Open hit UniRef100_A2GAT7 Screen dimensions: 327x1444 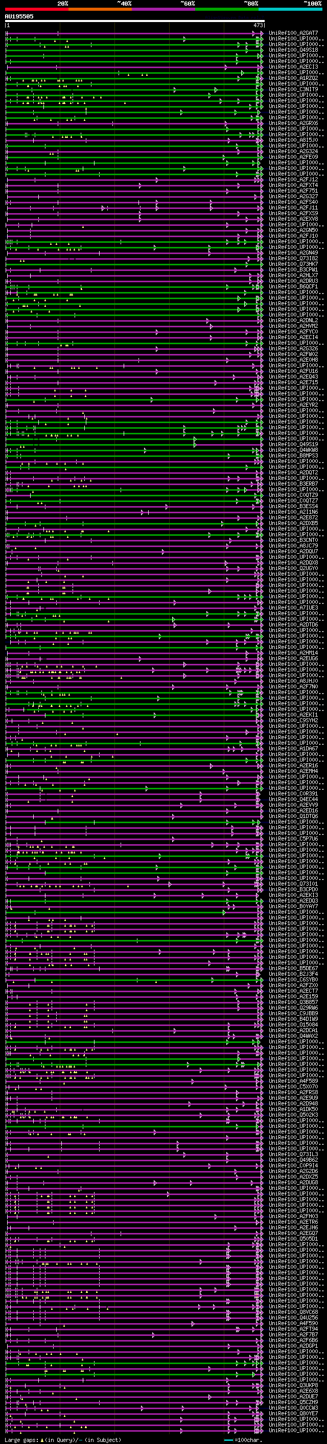(293, 33)
